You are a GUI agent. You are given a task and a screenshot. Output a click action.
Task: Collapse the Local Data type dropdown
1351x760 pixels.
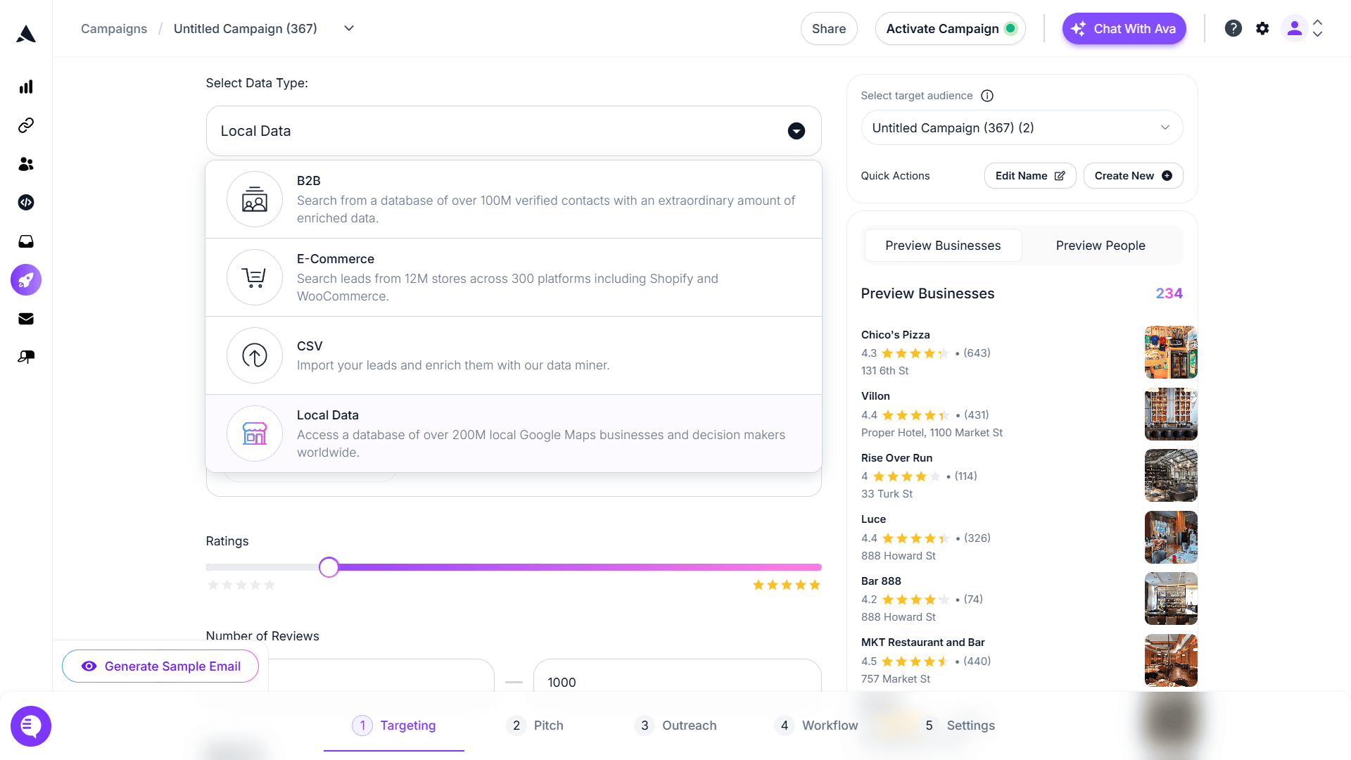click(x=796, y=132)
